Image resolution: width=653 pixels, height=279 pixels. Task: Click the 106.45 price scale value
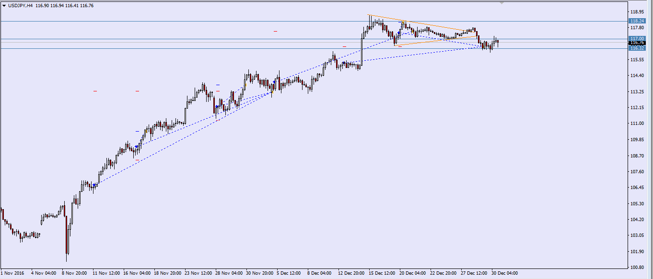[x=637, y=188]
